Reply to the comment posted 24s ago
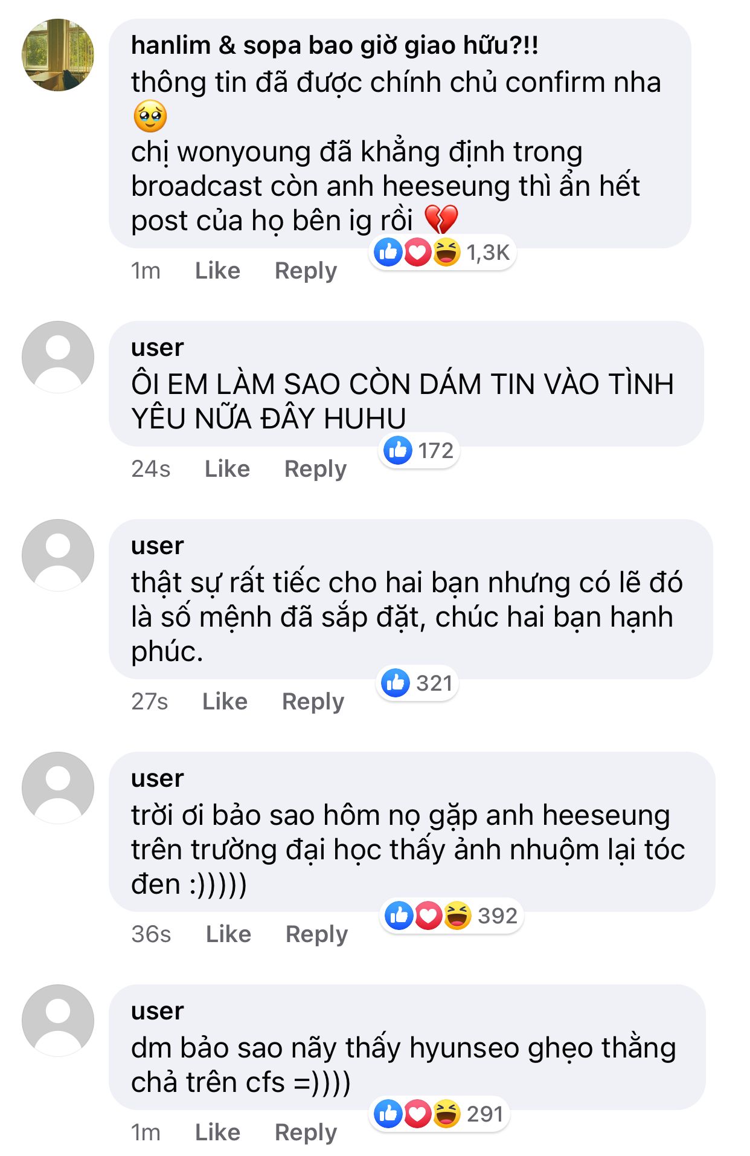Screen dimensions: 750x1156 315,469
